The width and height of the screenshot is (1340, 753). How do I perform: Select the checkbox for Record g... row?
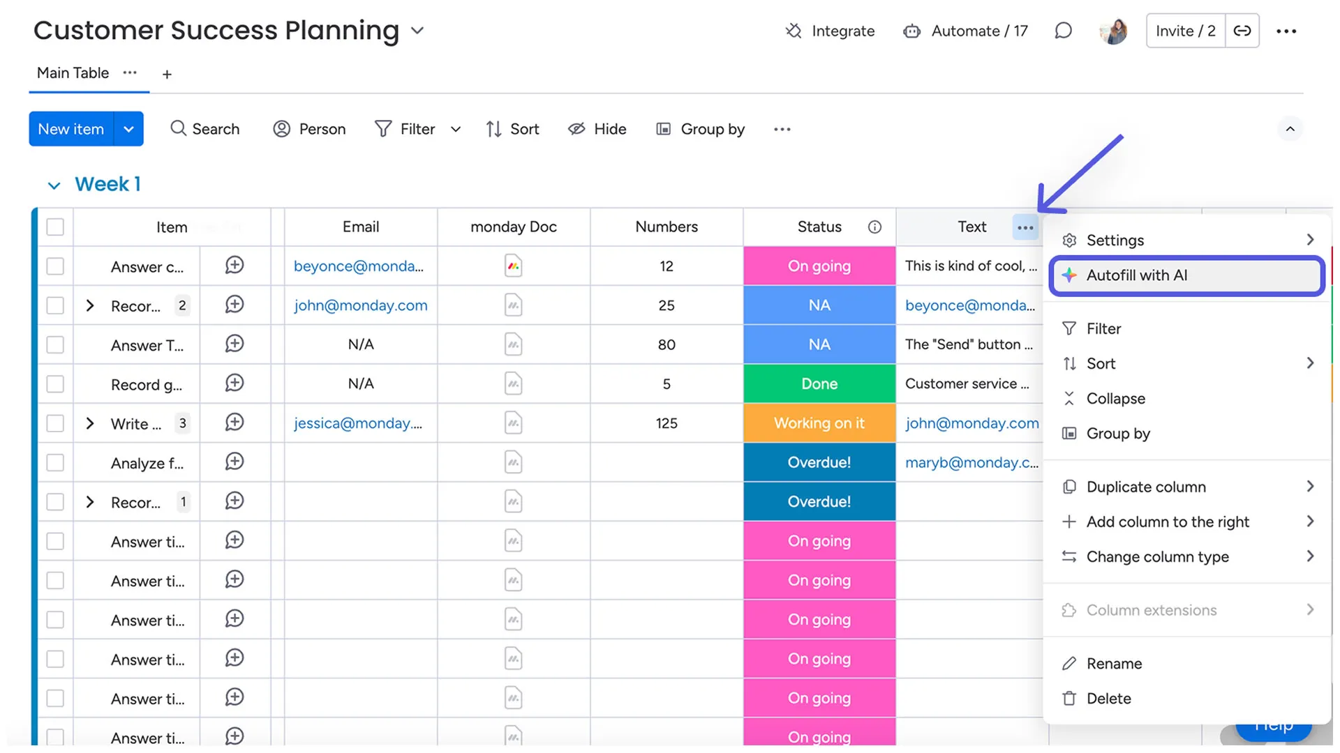pyautogui.click(x=55, y=384)
